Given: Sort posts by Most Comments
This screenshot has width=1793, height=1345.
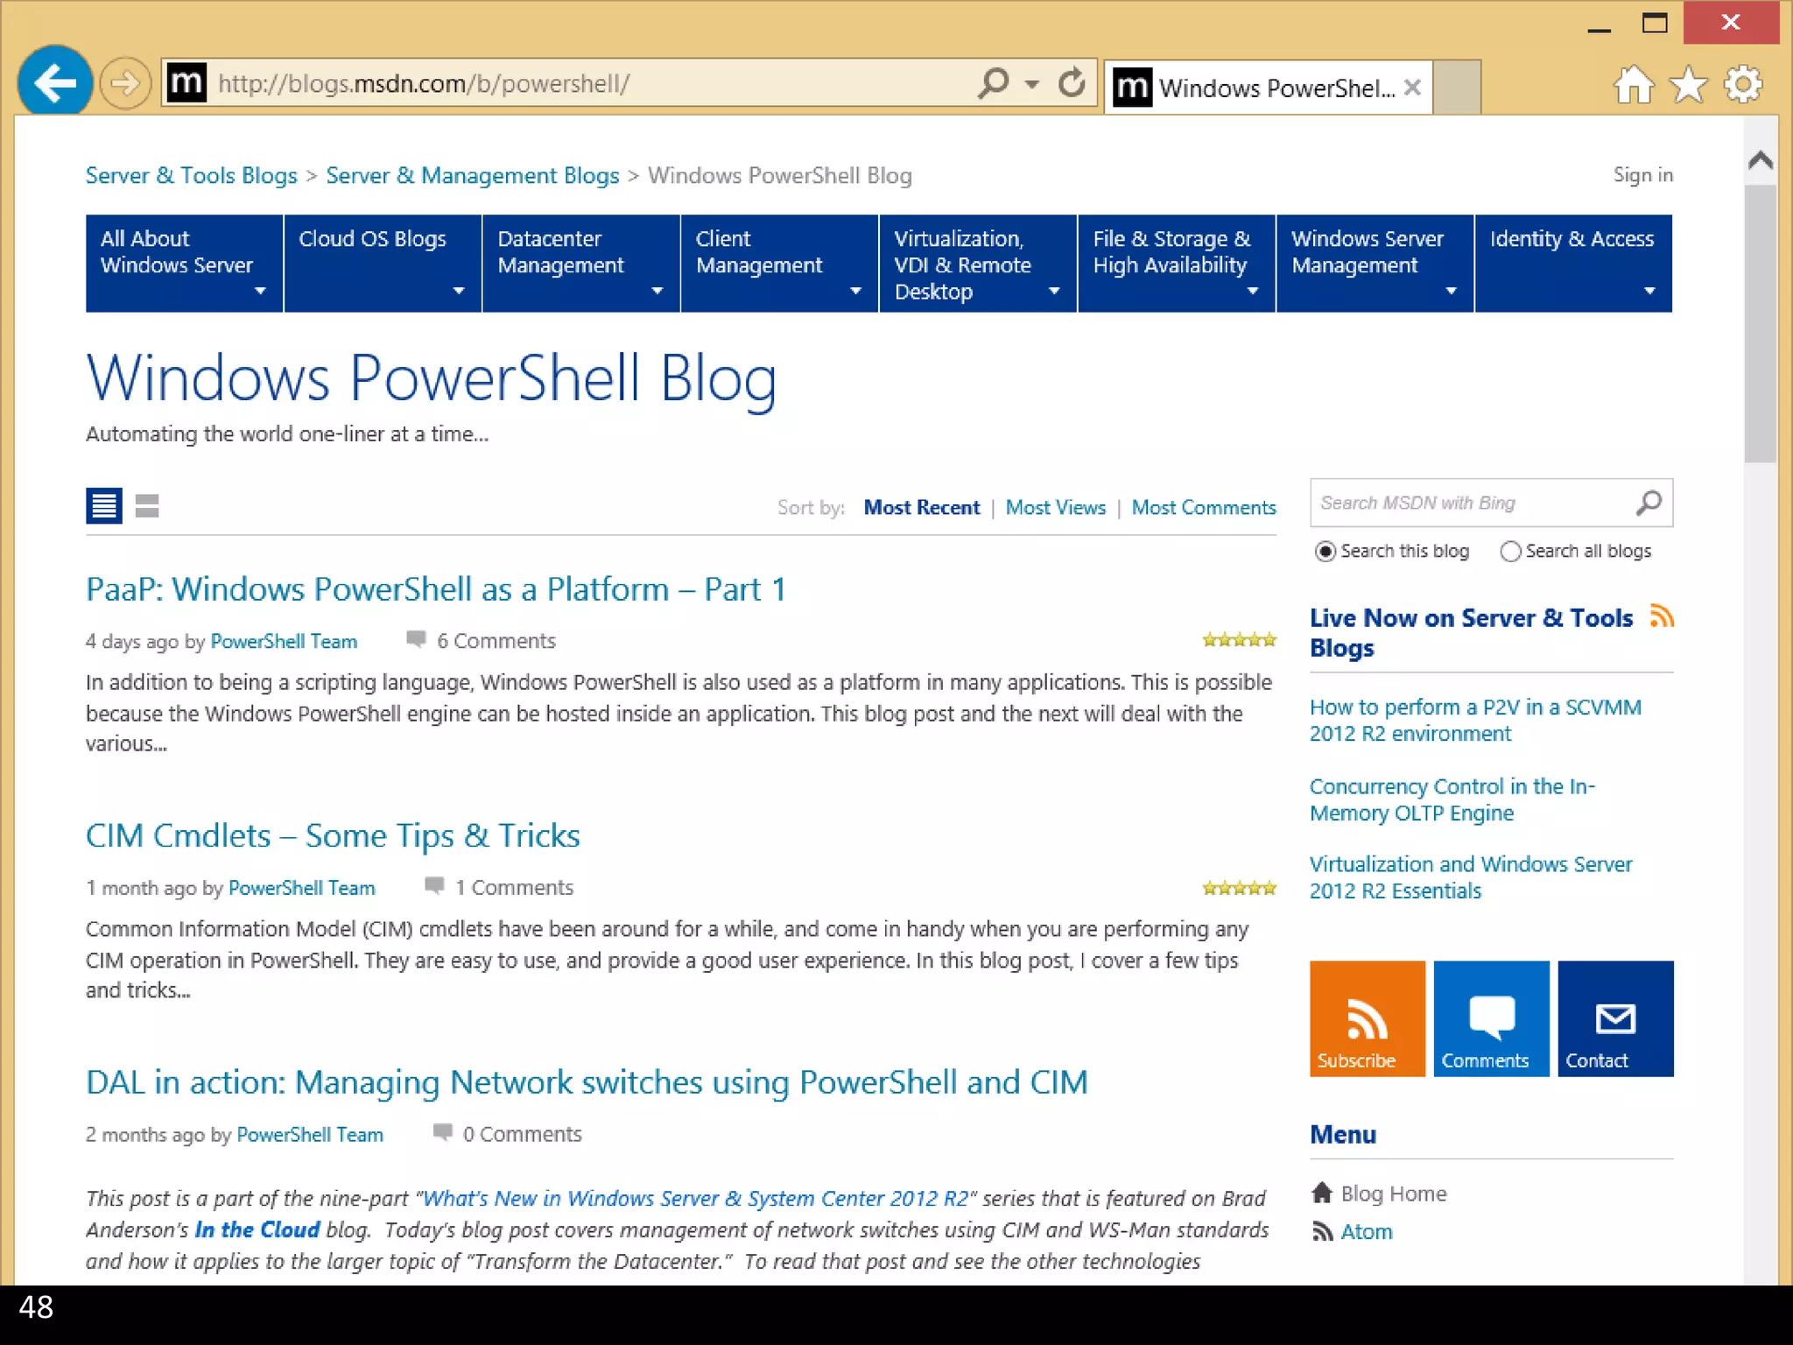Looking at the screenshot, I should point(1203,508).
